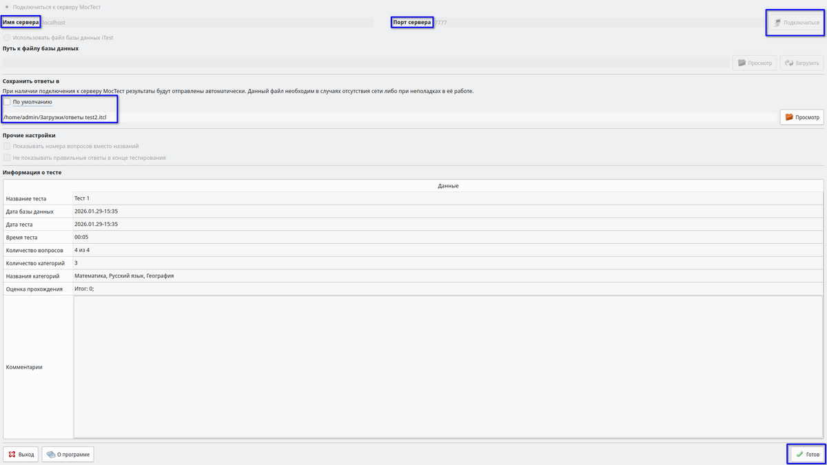Enable the По умолчанию checkbox

[x=7, y=102]
